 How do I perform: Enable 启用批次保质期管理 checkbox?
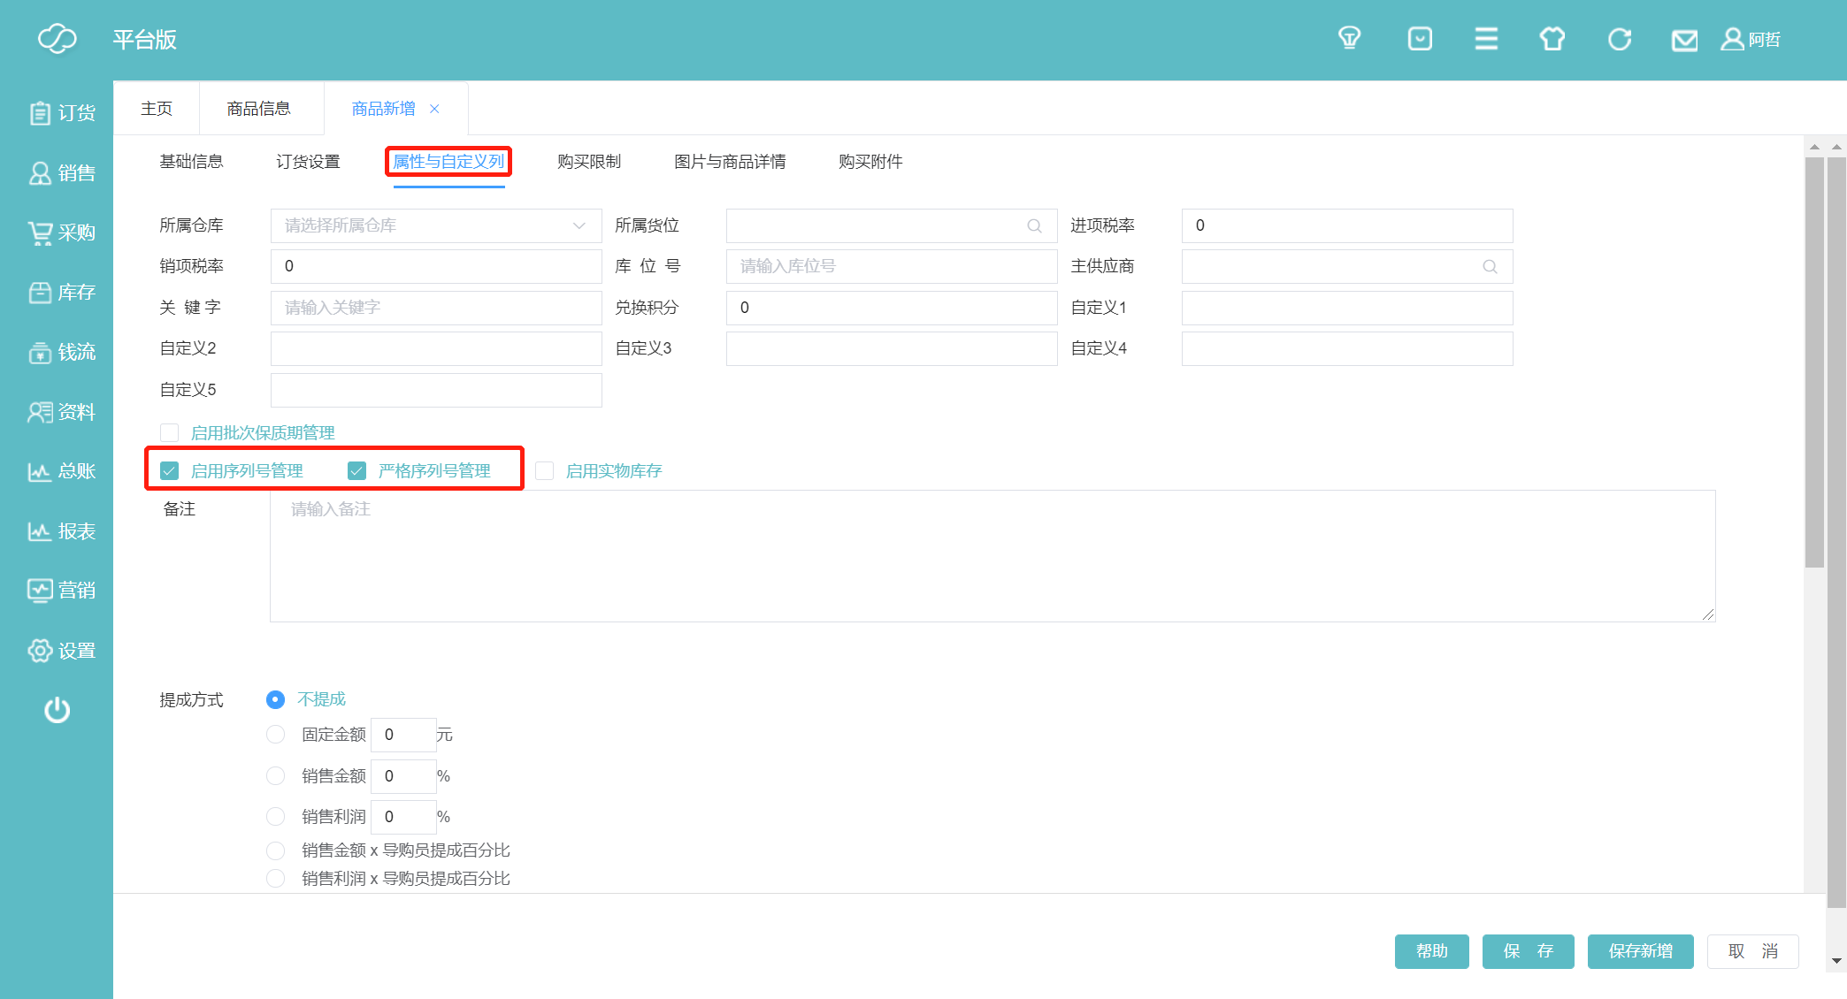point(170,432)
